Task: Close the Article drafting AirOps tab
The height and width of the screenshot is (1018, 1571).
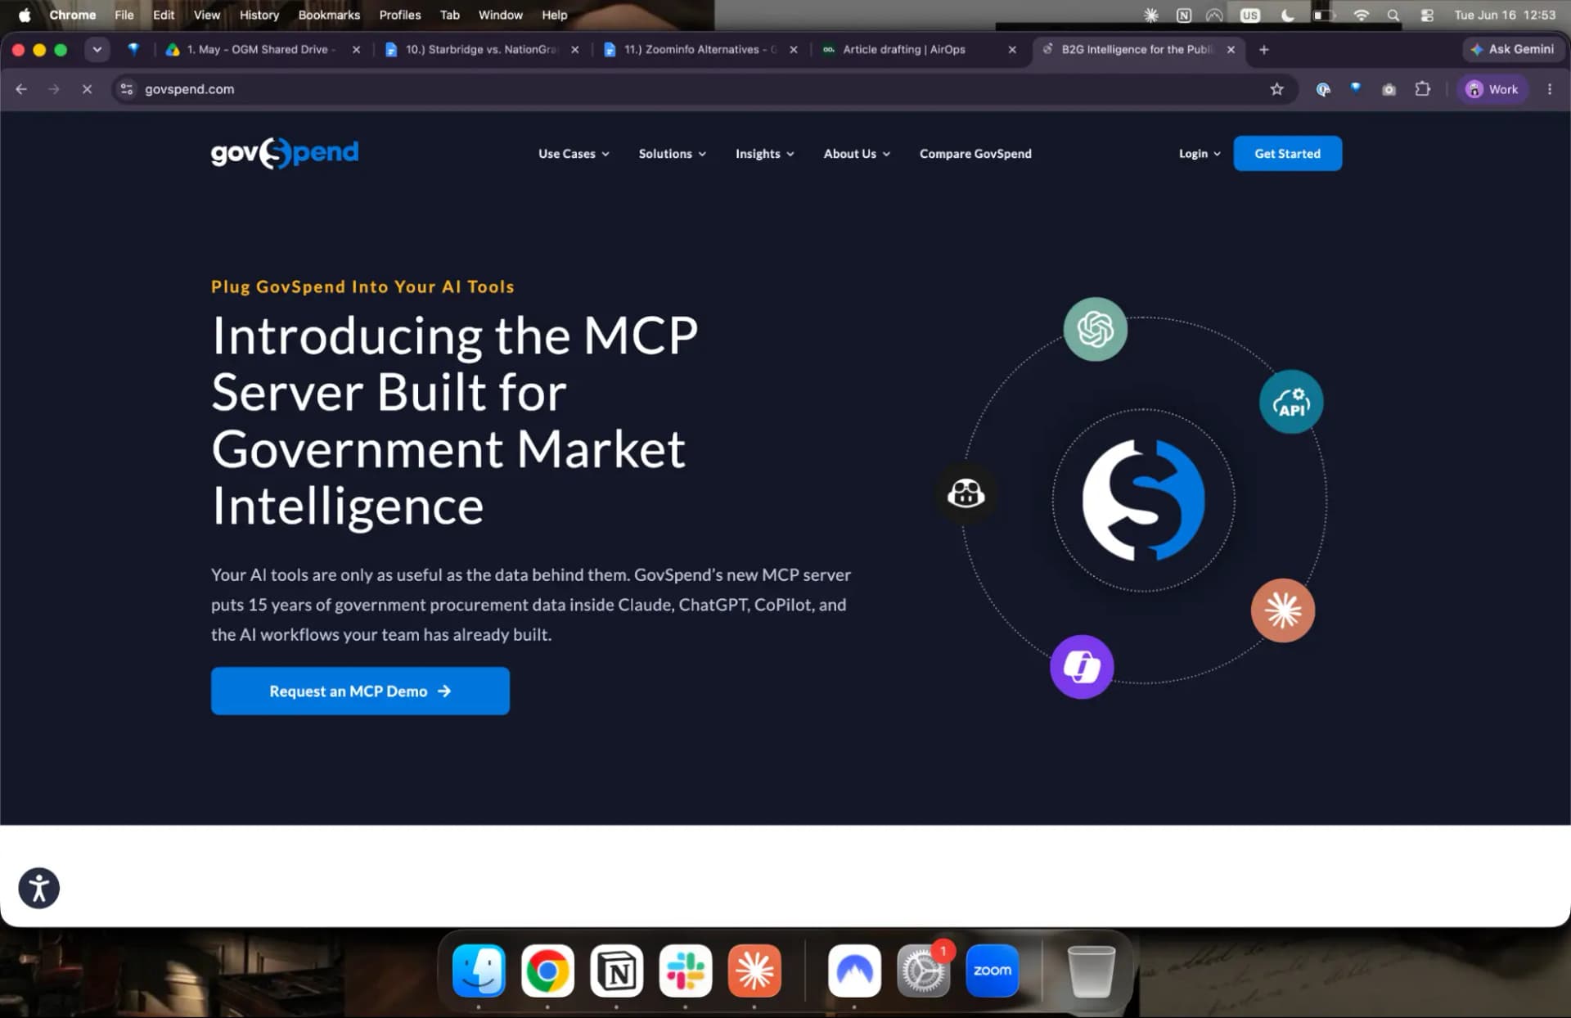Action: click(1012, 50)
